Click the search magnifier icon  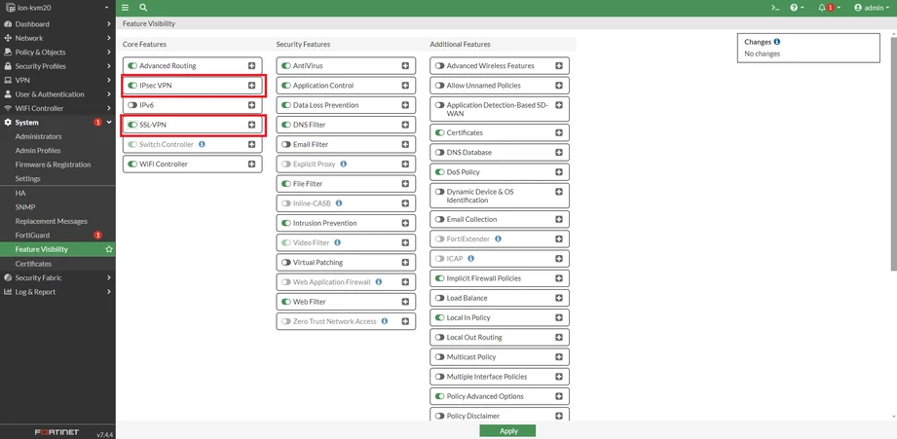pos(143,8)
